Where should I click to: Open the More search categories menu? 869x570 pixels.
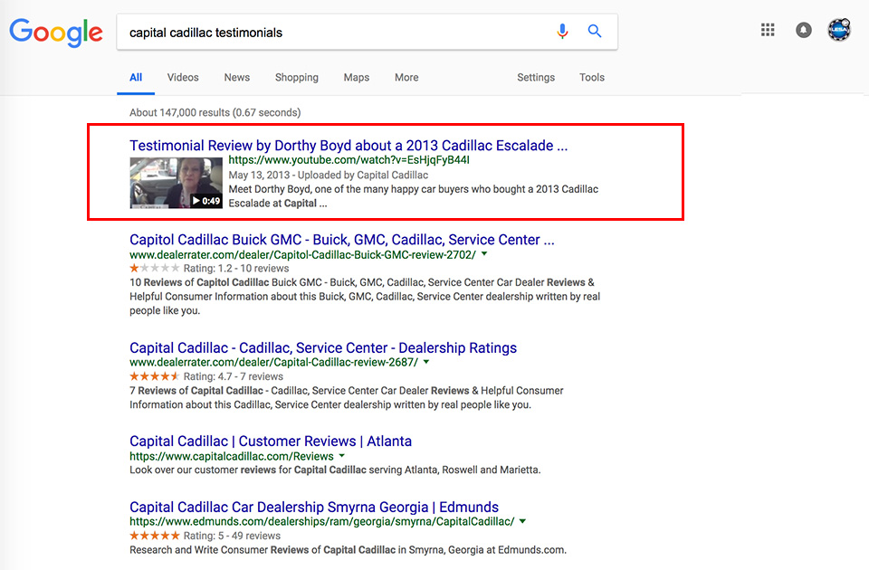[406, 78]
